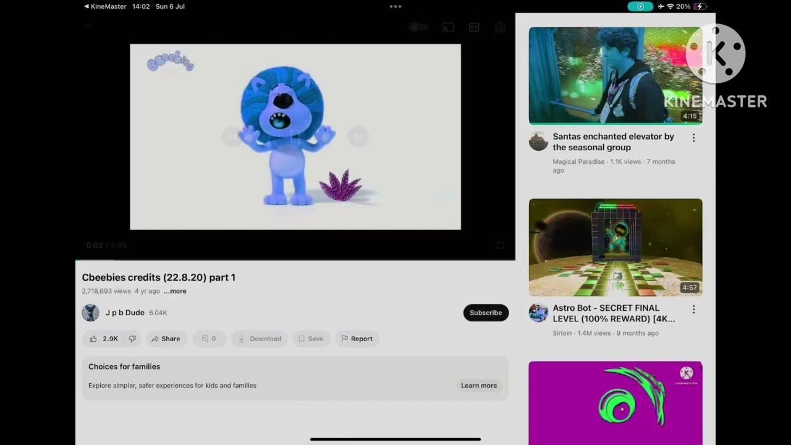
Task: Return to KineMaster via the status bar
Action: pos(105,6)
